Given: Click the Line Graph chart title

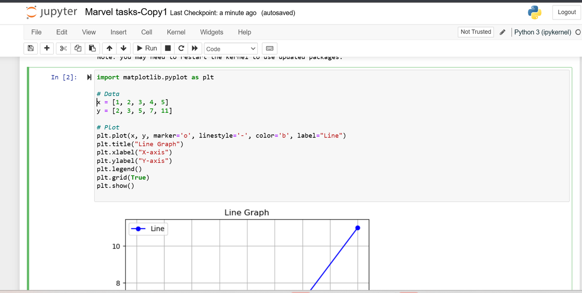Looking at the screenshot, I should [x=247, y=212].
